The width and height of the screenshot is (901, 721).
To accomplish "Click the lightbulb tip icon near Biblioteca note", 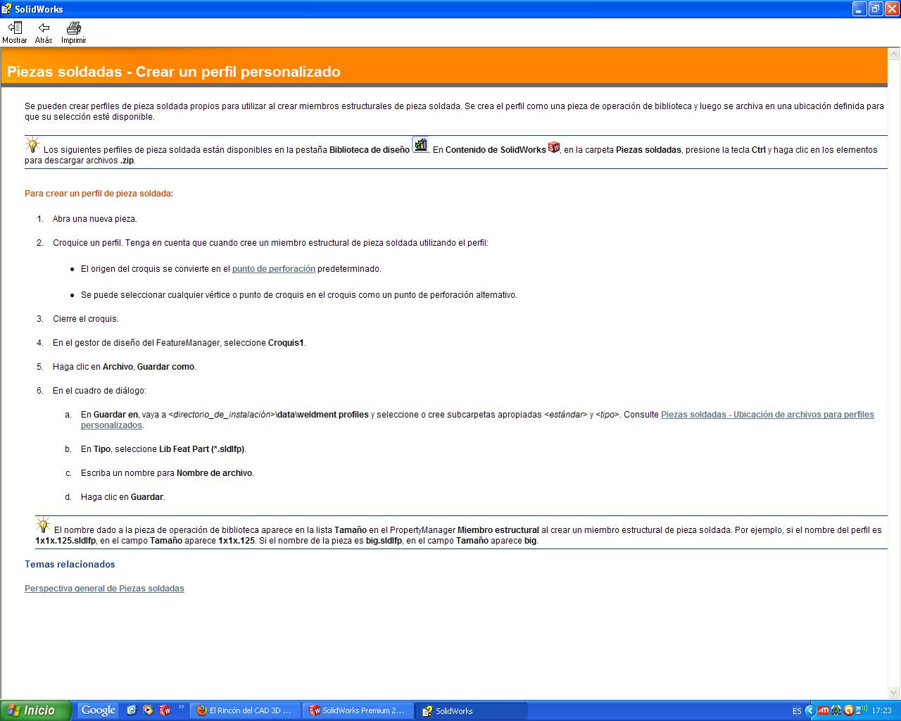I will tap(32, 146).
